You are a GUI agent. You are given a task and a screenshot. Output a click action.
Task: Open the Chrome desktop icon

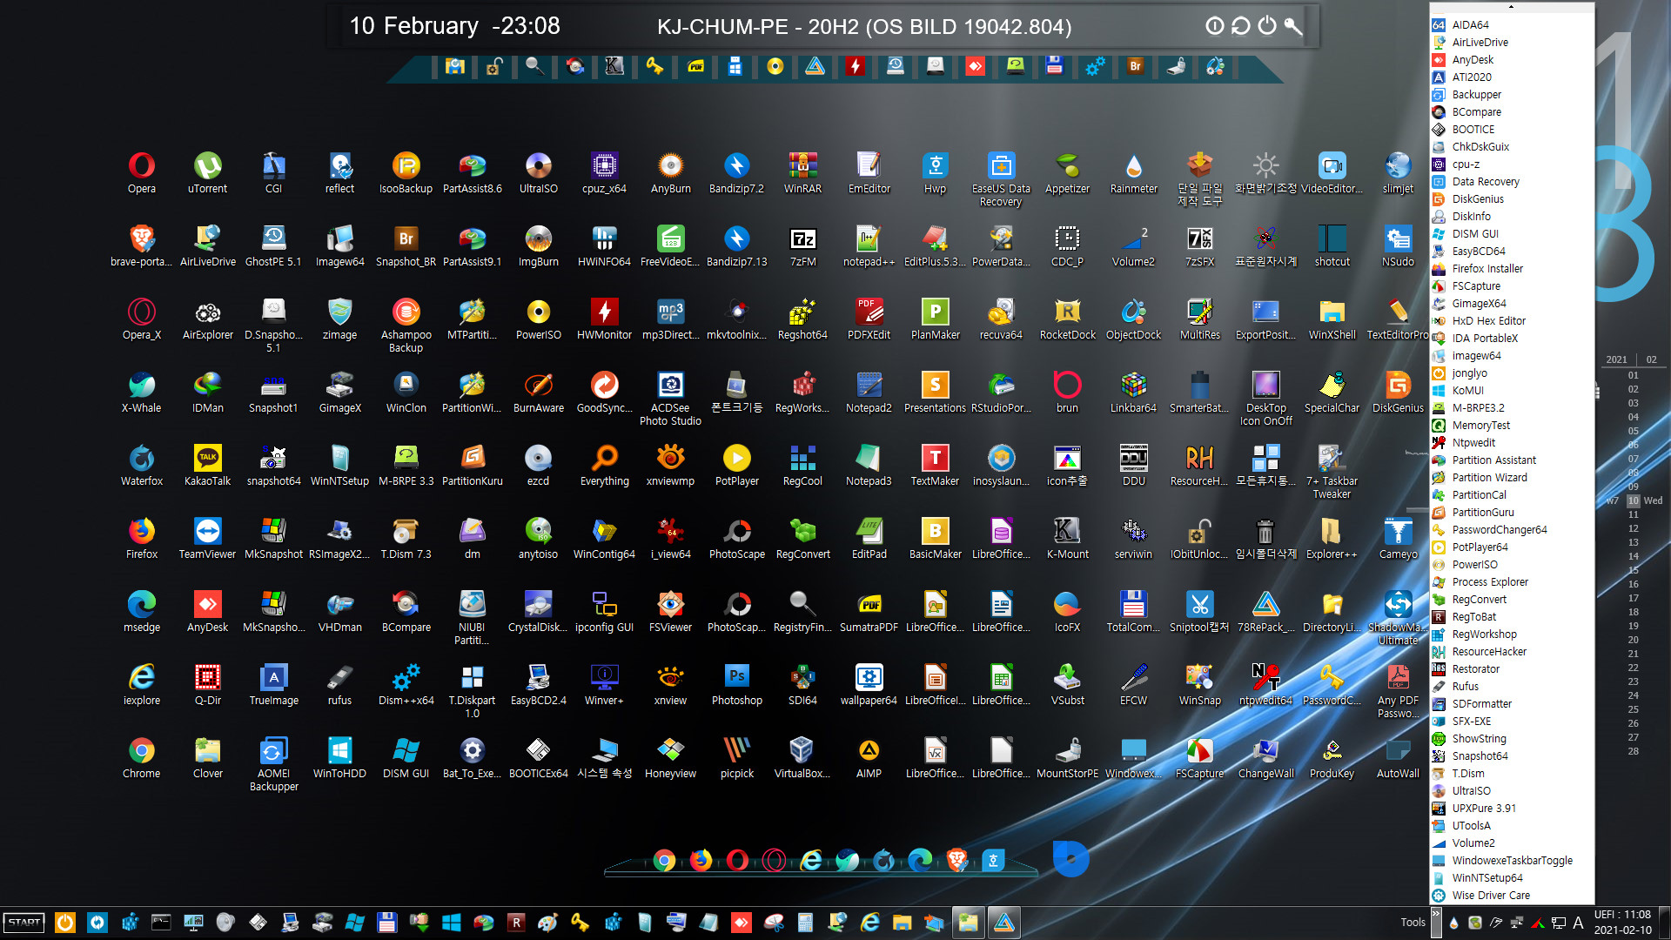[x=142, y=757]
